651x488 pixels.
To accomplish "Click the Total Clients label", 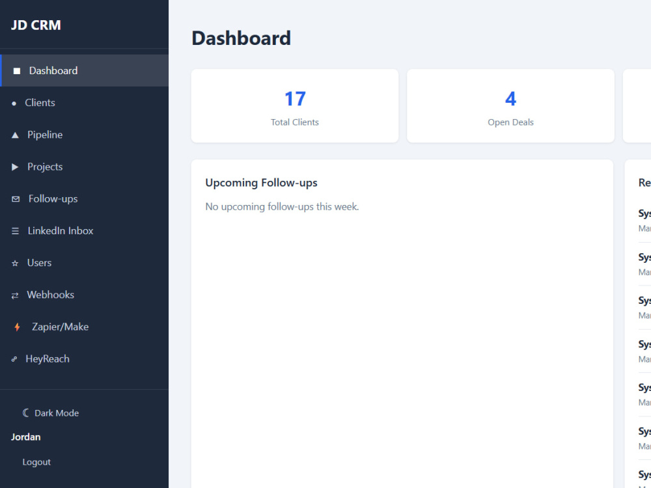I will pos(295,122).
